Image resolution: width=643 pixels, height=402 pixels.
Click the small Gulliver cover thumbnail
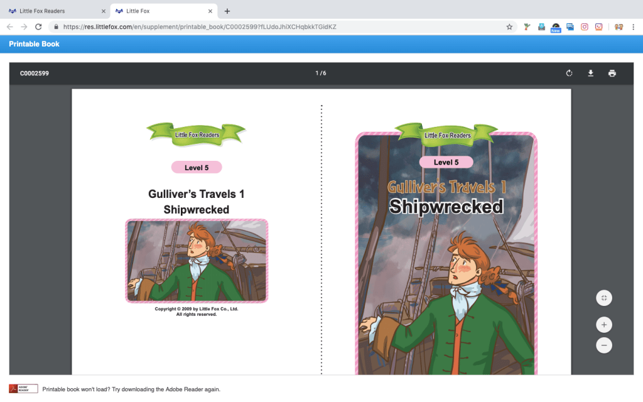pos(197,261)
